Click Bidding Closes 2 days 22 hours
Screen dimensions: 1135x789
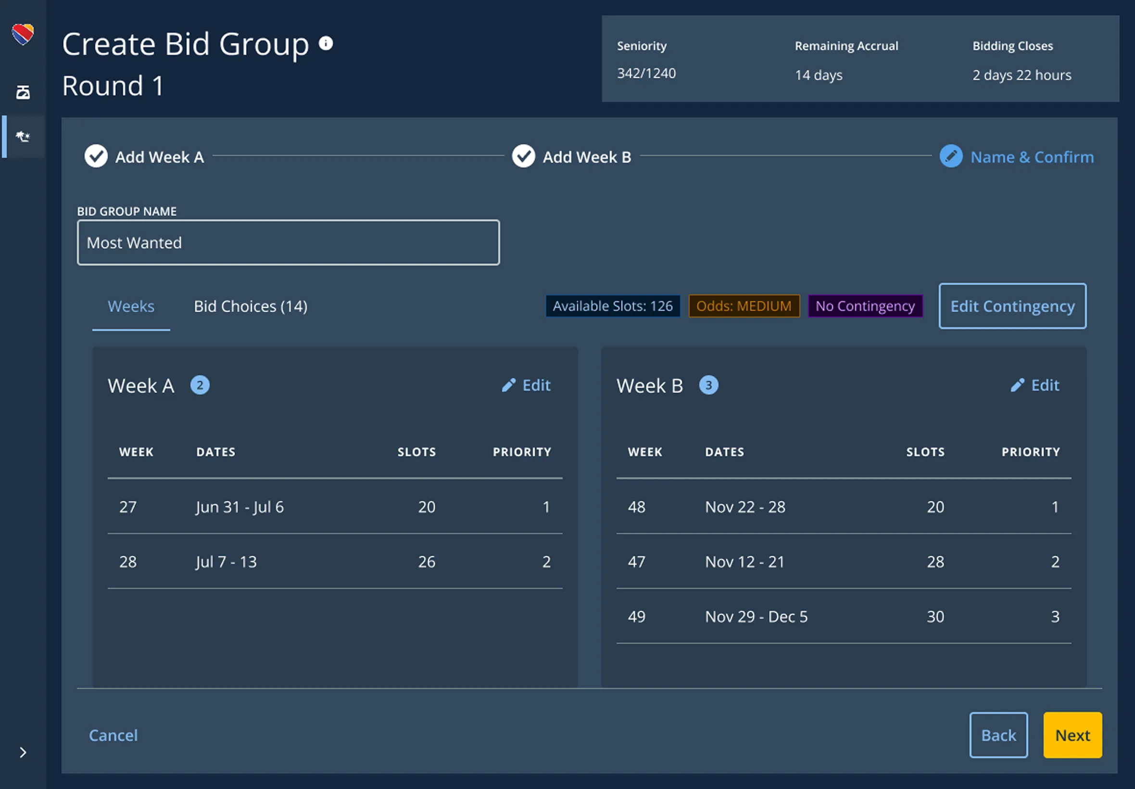1022,75
